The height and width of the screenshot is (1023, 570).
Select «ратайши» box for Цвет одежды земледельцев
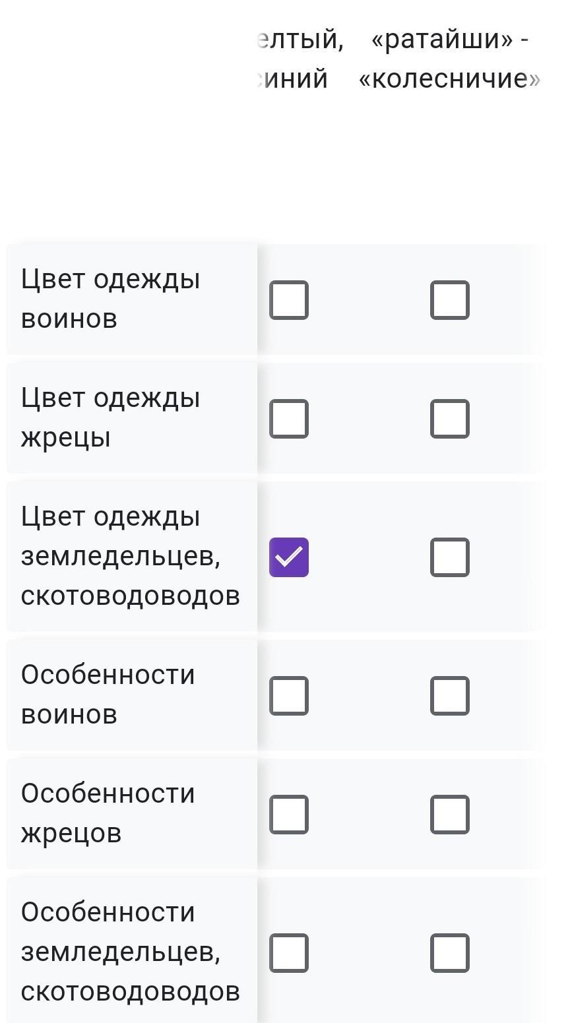tap(450, 557)
